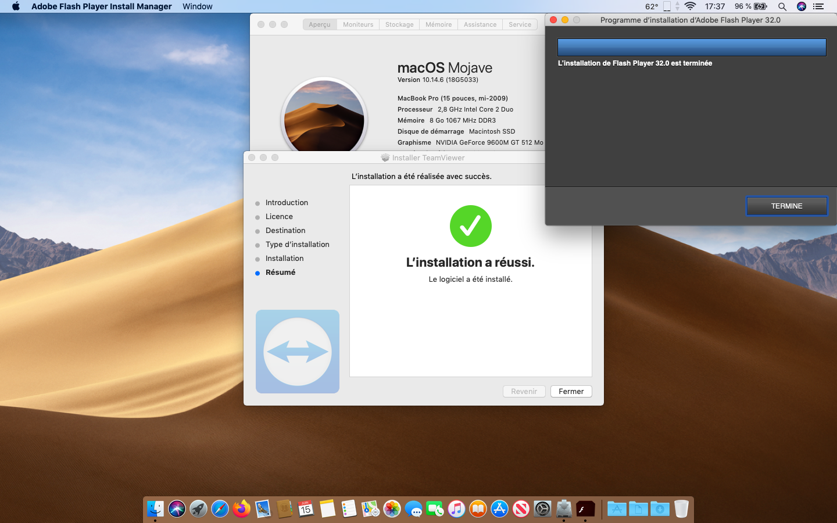Click Introduction step in installer sidebar
The image size is (837, 523).
(287, 202)
